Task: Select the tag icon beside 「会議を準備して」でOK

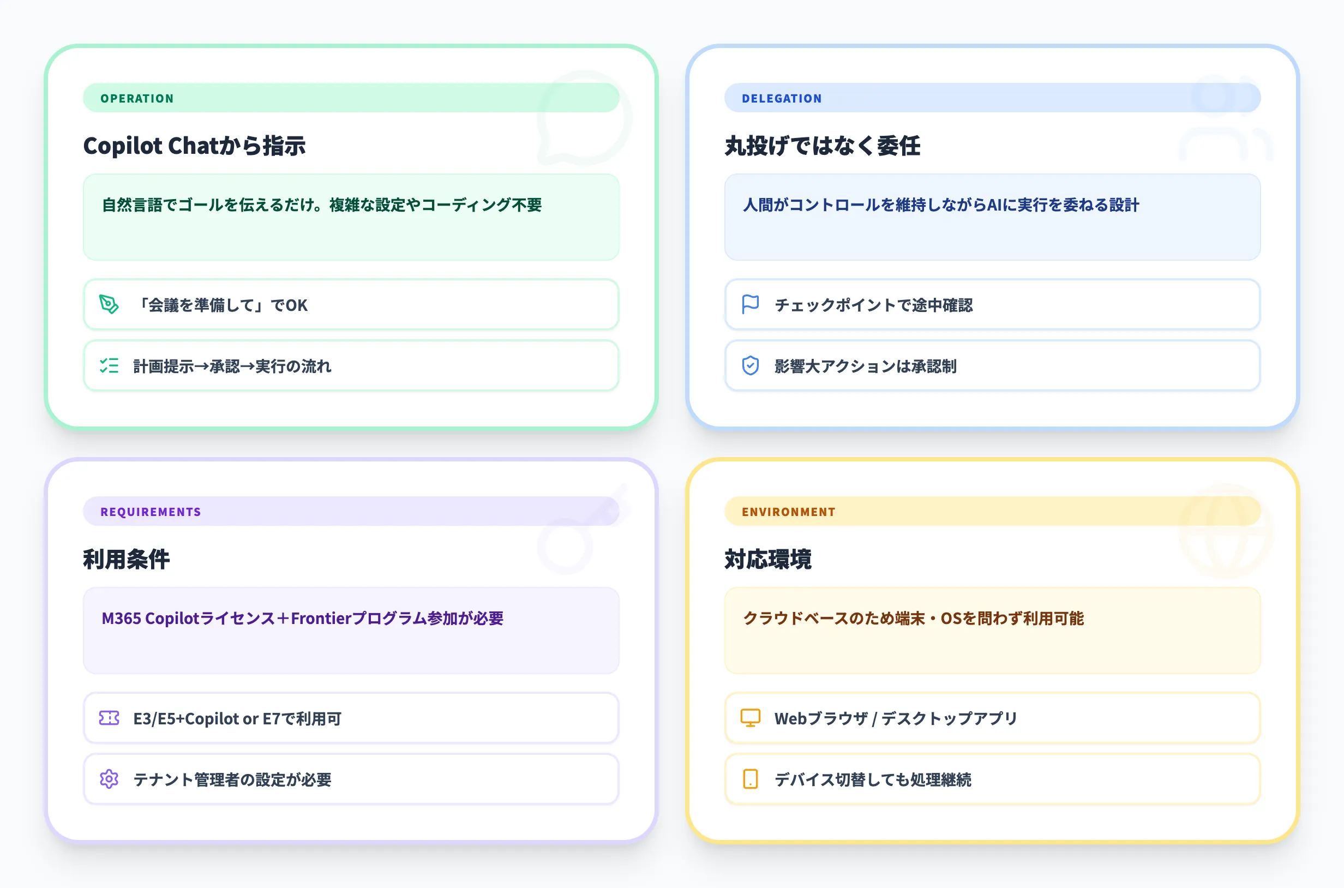Action: pyautogui.click(x=107, y=305)
